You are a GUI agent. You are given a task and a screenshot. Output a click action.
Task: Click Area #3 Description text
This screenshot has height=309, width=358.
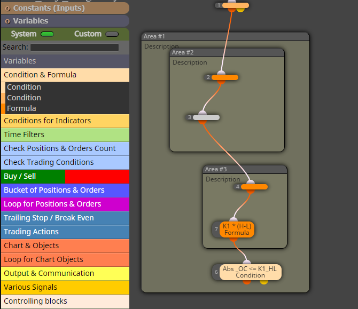pyautogui.click(x=223, y=179)
